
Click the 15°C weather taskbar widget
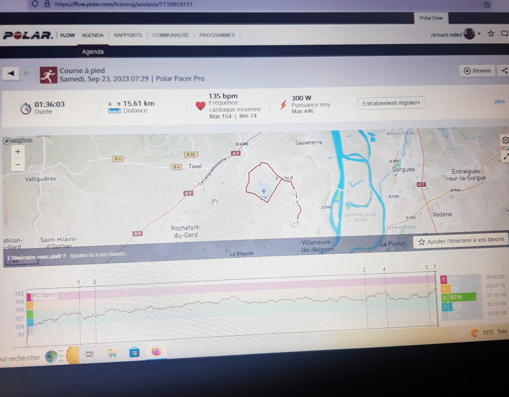(x=490, y=332)
